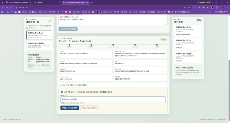The width and height of the screenshot is (230, 123).
Task: Open history entry with id 1788233207292
Action: (188, 44)
